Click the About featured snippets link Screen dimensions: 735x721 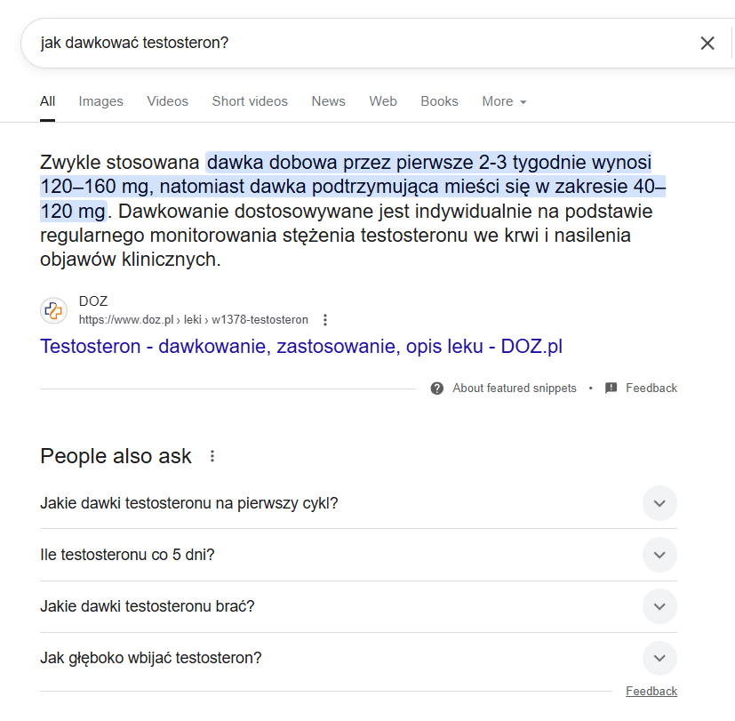515,389
